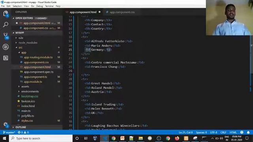Change indentation via Spaces: 8
The image size is (253, 142).
pos(201,133)
